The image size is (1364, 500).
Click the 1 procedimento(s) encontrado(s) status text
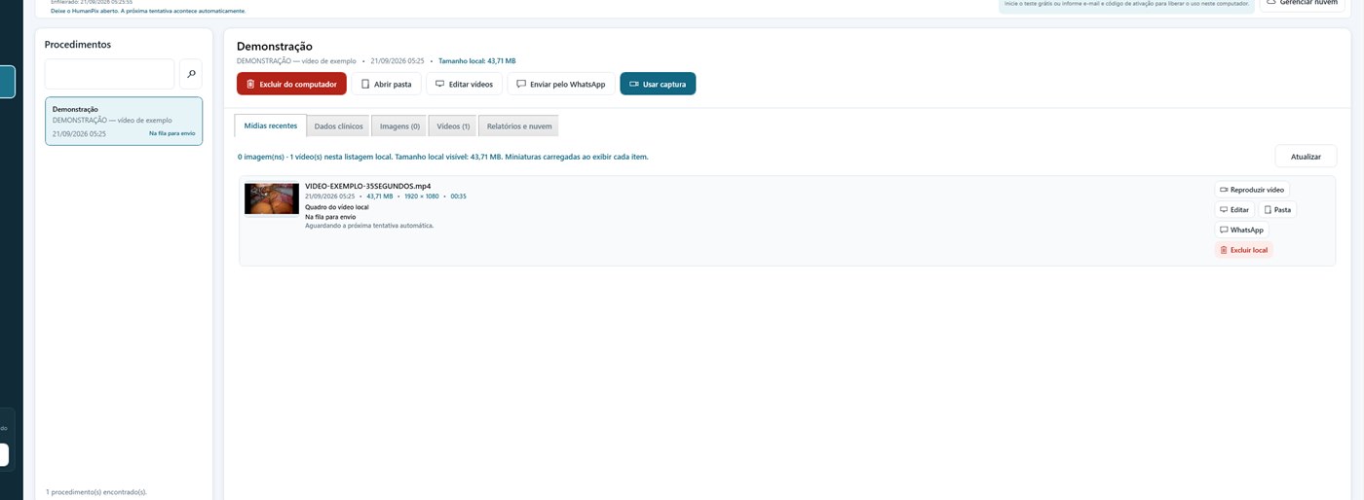pyautogui.click(x=96, y=492)
